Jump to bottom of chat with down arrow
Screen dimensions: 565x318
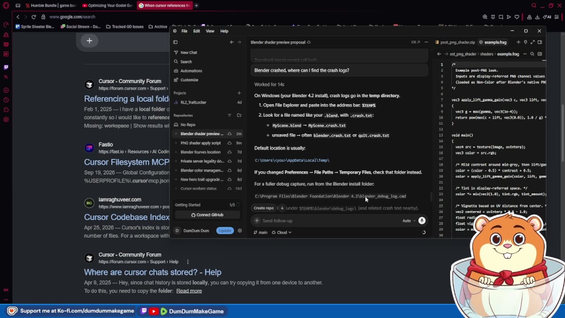282,208
